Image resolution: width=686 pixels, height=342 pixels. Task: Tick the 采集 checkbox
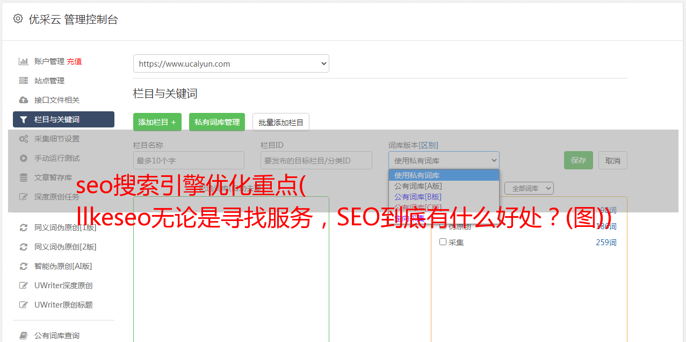[x=443, y=242]
